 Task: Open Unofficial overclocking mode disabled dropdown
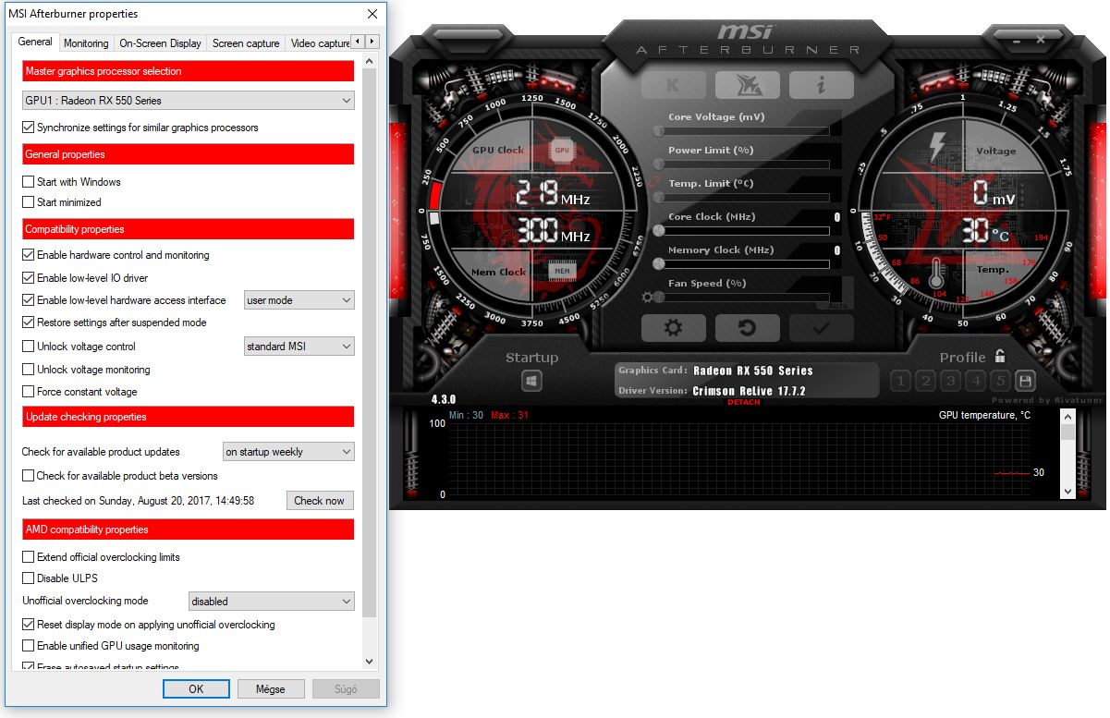click(272, 601)
